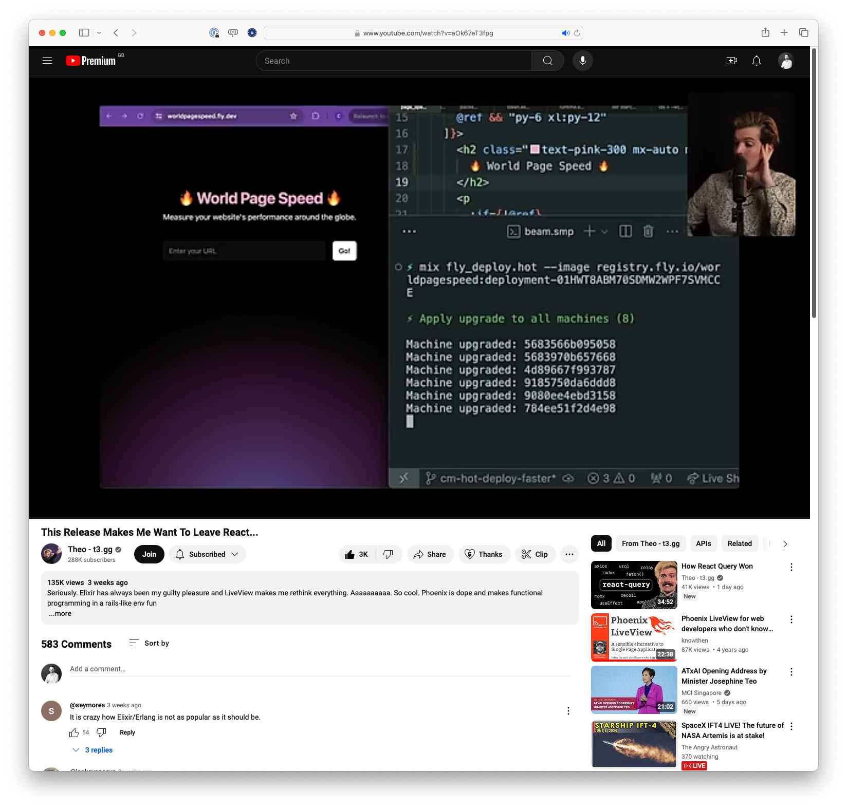Start a voice search with the microphone icon
The width and height of the screenshot is (847, 809).
582,61
